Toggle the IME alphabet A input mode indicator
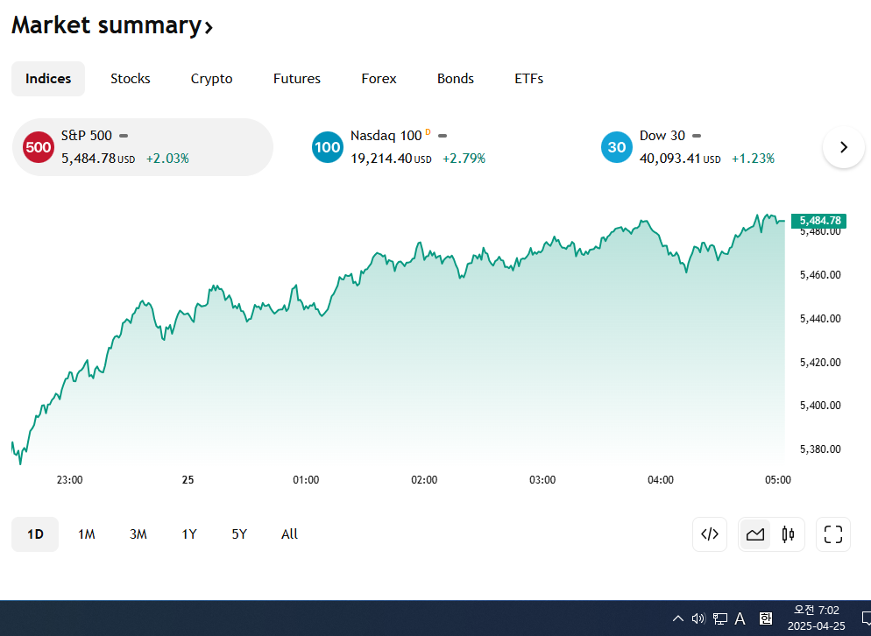 click(x=740, y=618)
